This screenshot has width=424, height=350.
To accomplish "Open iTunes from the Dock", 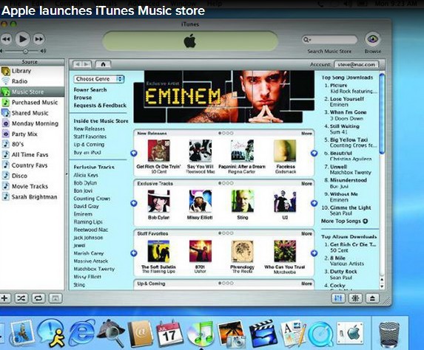I will coord(201,334).
